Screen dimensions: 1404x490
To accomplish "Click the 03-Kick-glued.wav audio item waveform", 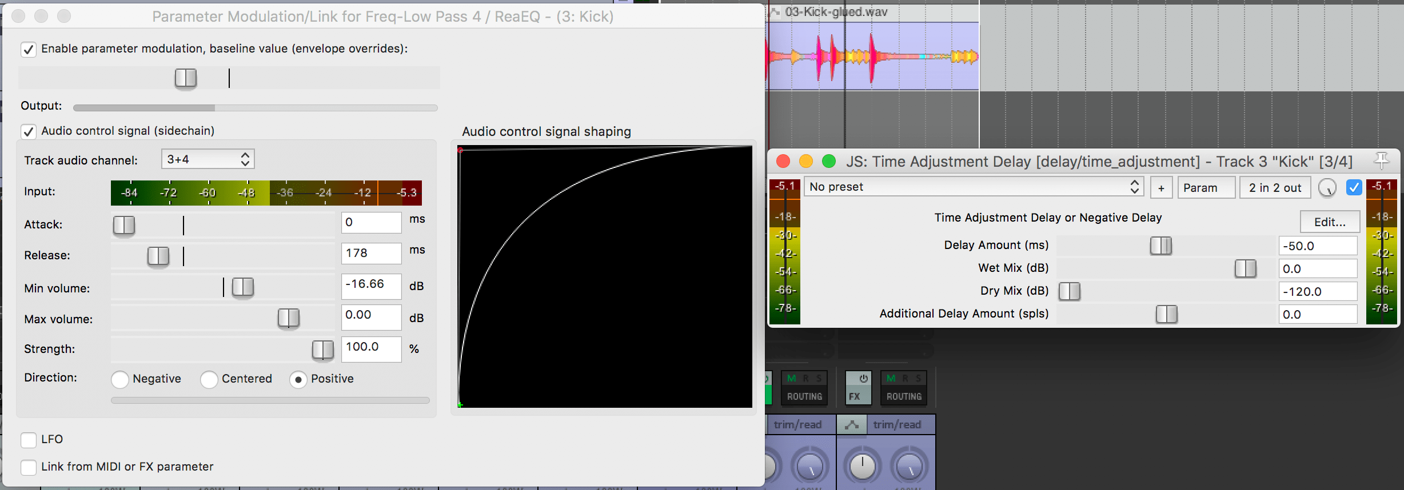I will click(x=872, y=57).
